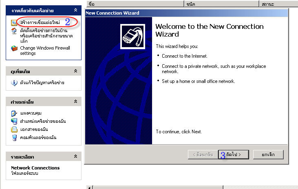Collapse the งานเกี่ยวกับเครือข่าย panel chevron
The image size is (298, 189).
(76, 10)
